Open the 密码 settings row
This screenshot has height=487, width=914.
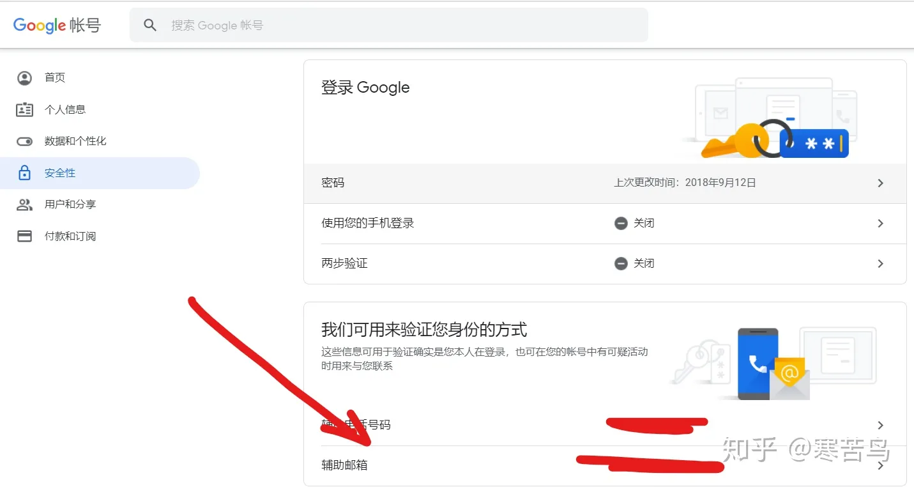point(605,183)
